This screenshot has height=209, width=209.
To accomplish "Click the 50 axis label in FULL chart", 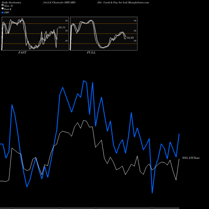I will point(135,31).
